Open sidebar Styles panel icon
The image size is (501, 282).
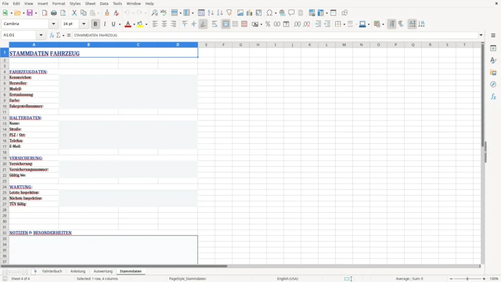click(493, 60)
